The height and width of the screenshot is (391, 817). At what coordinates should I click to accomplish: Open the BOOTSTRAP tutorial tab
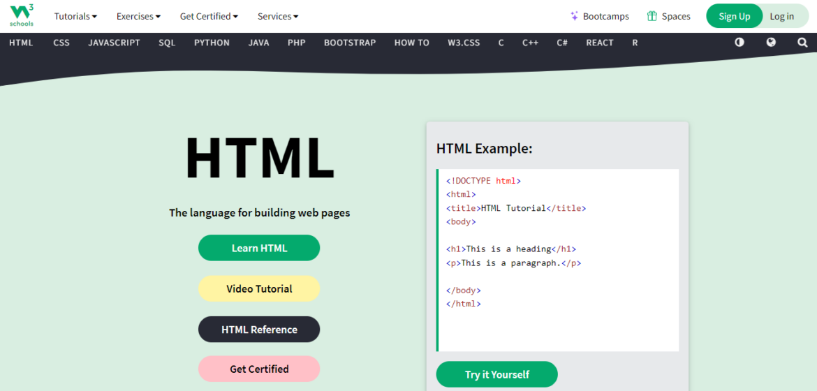[350, 43]
